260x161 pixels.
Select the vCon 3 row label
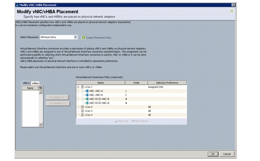(89, 111)
